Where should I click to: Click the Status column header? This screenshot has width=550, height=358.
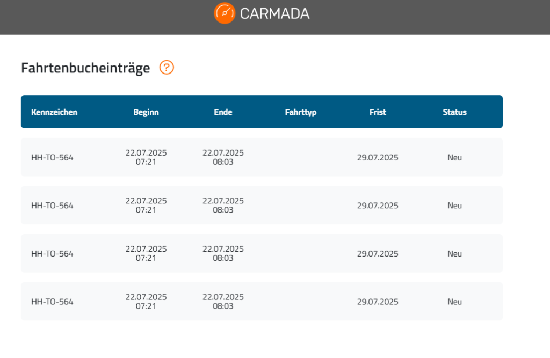(454, 112)
